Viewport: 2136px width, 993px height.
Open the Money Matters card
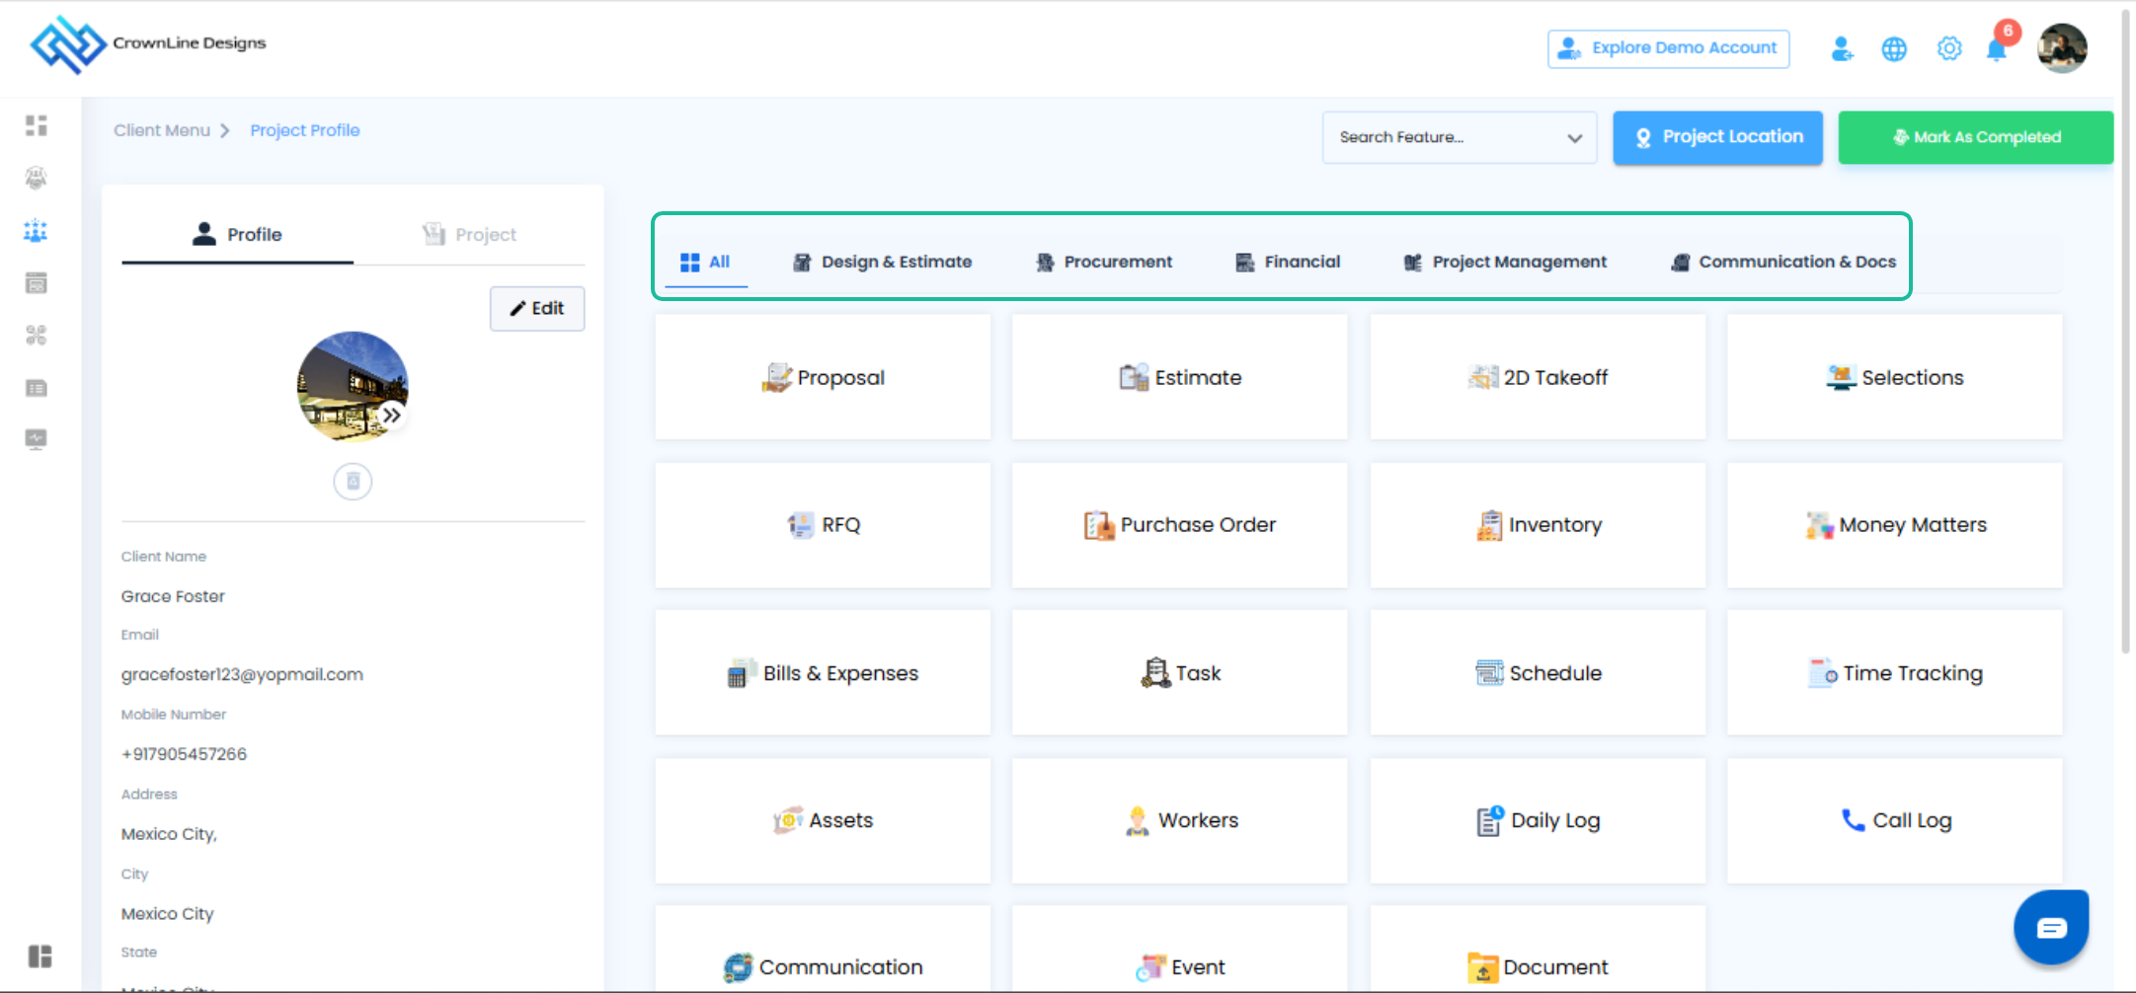[x=1895, y=525]
